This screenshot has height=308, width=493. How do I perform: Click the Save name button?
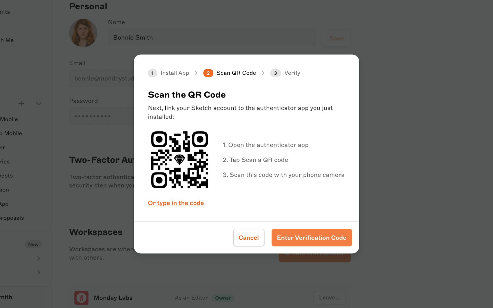pyautogui.click(x=336, y=38)
